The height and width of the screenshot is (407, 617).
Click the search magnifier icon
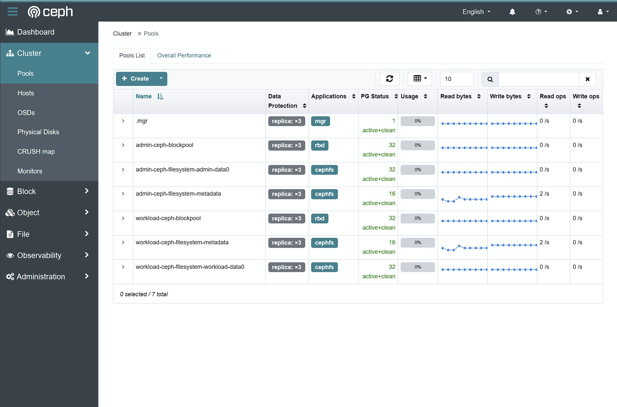(x=490, y=79)
